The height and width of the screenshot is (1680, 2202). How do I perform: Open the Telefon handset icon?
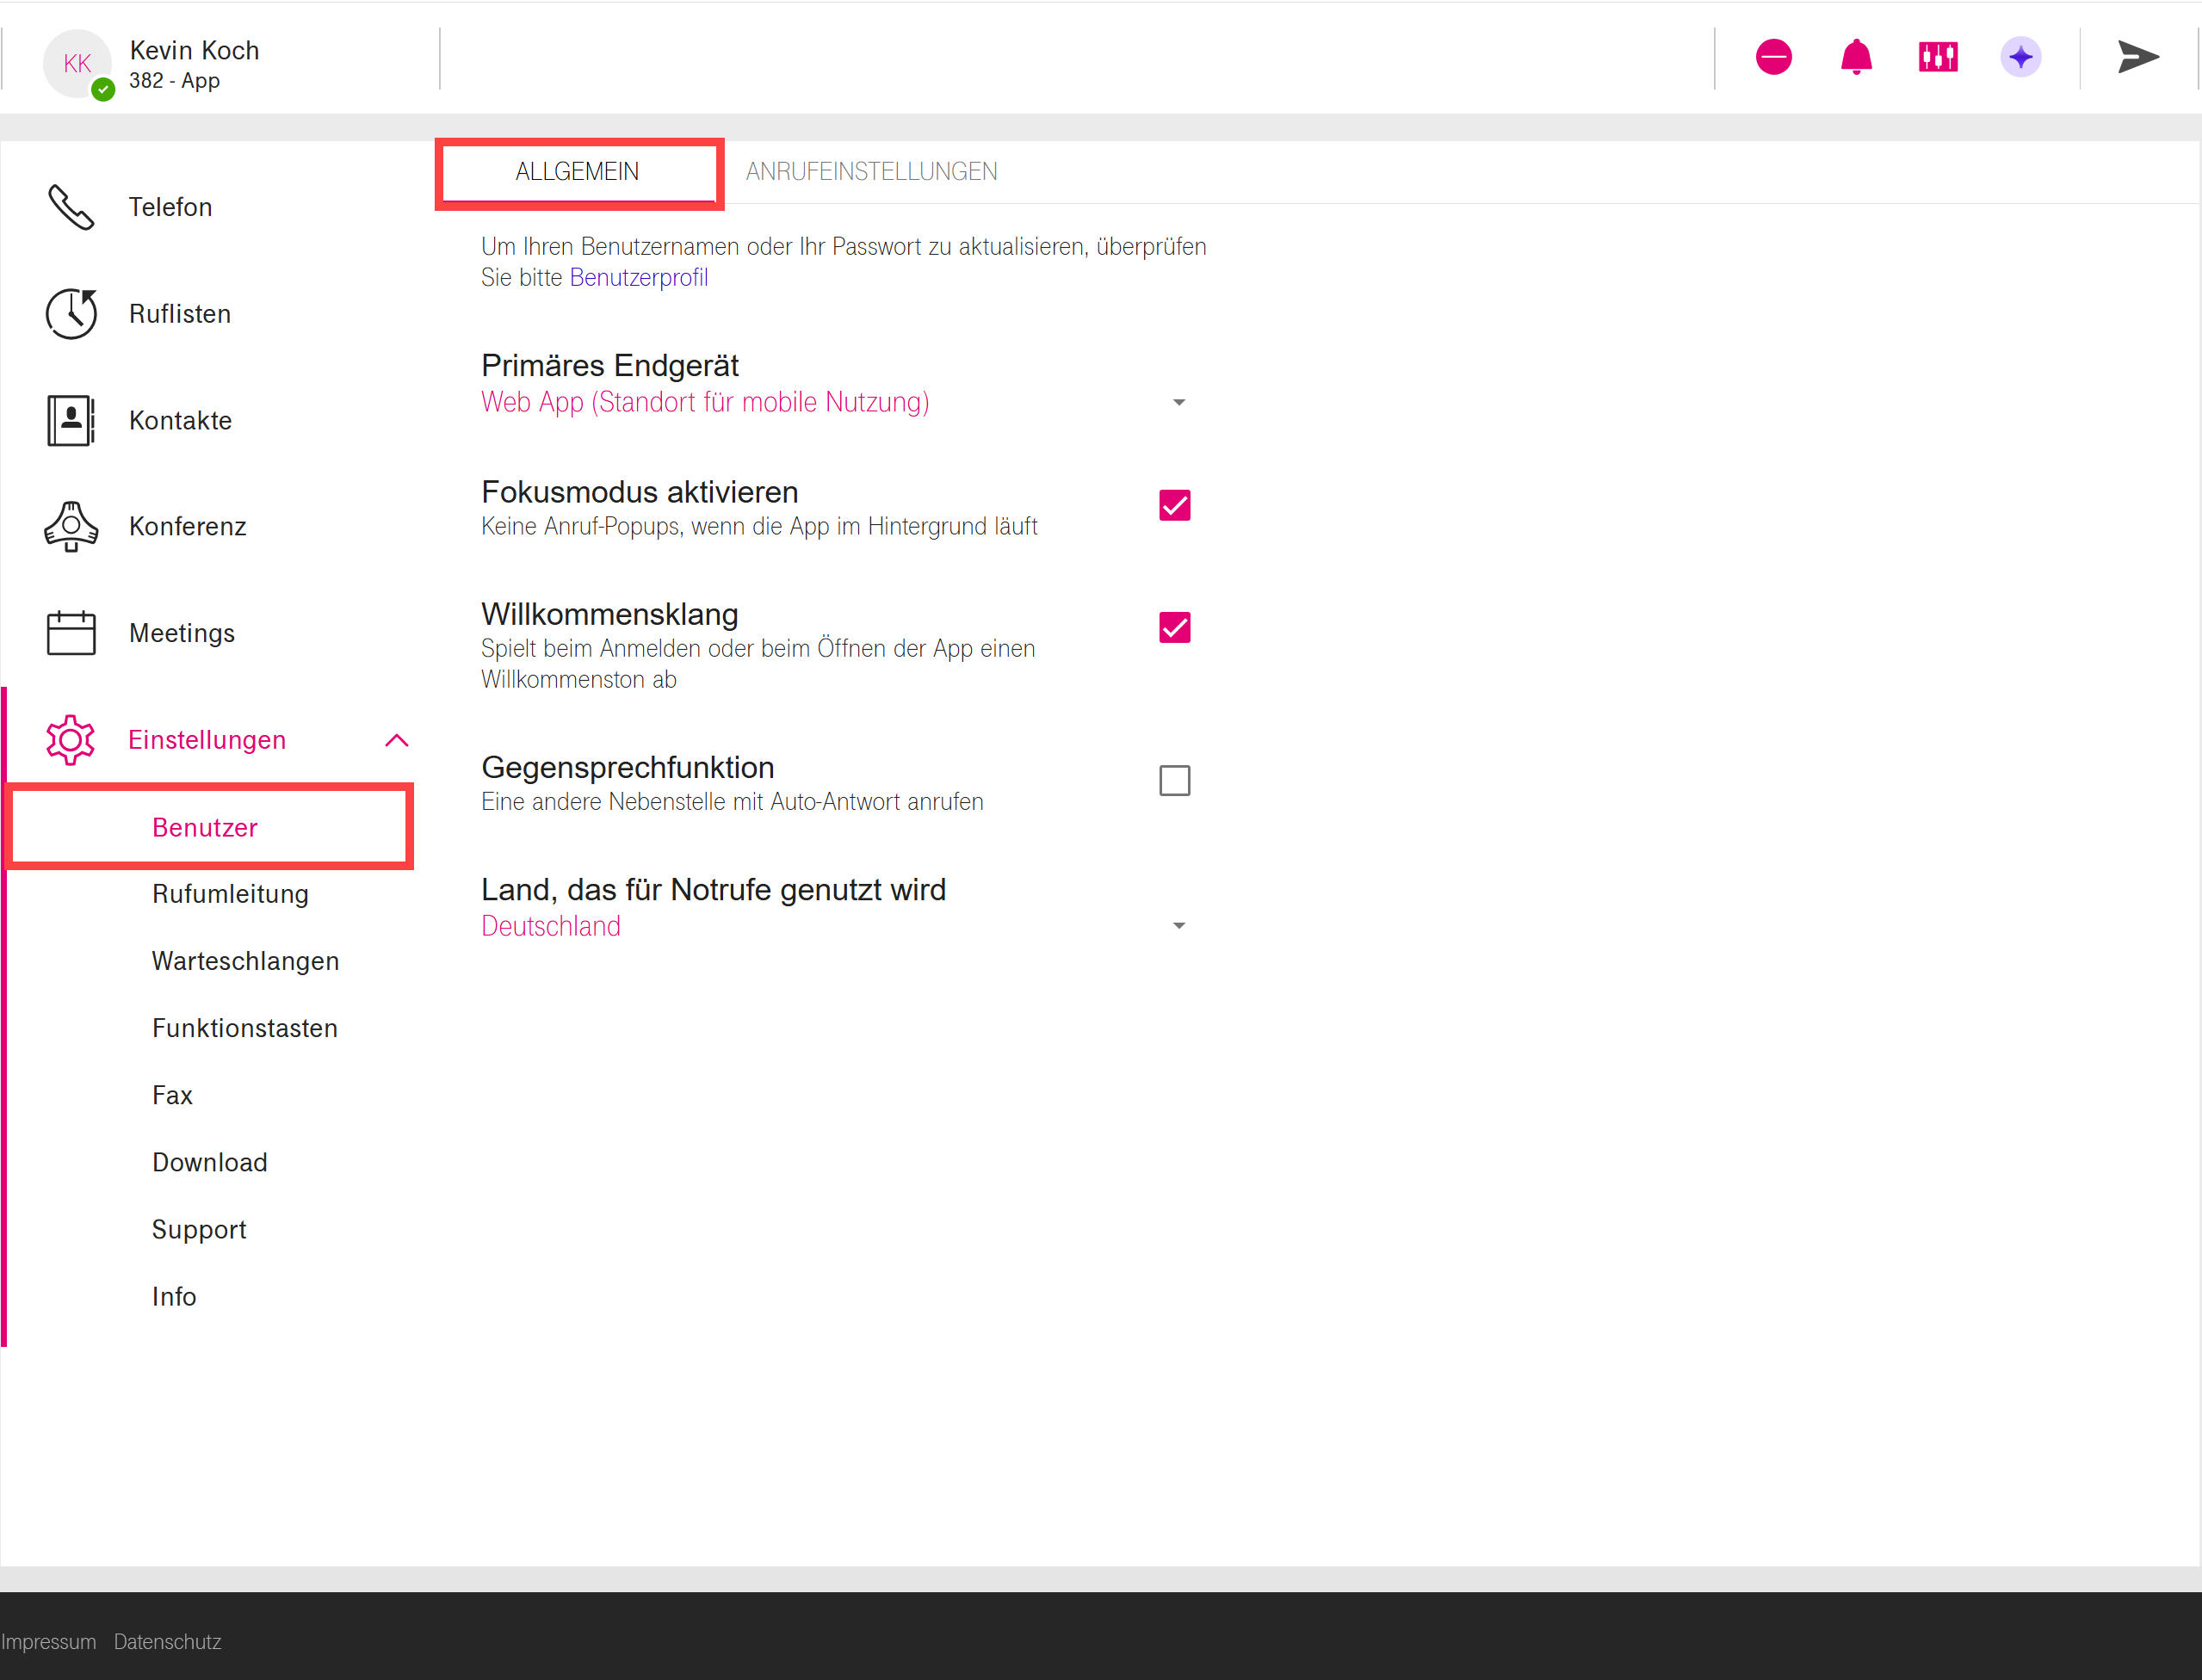[x=71, y=207]
